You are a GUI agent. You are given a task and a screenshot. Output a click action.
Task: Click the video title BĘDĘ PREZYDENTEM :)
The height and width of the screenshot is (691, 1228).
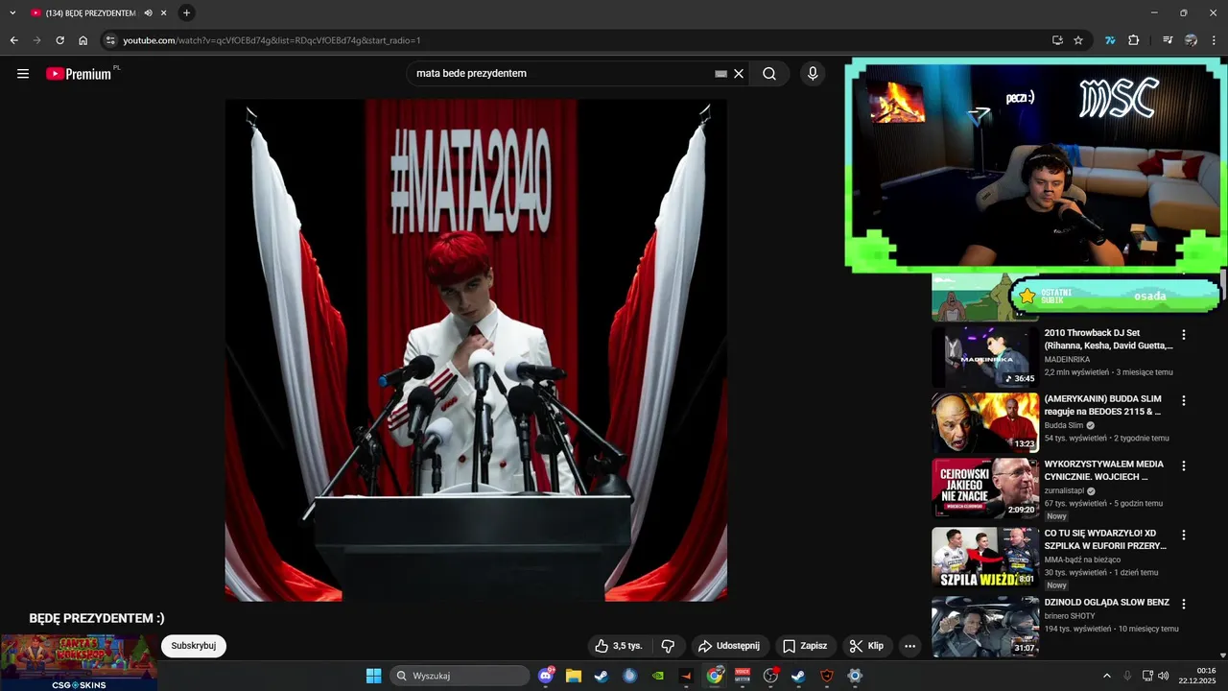[x=97, y=618]
